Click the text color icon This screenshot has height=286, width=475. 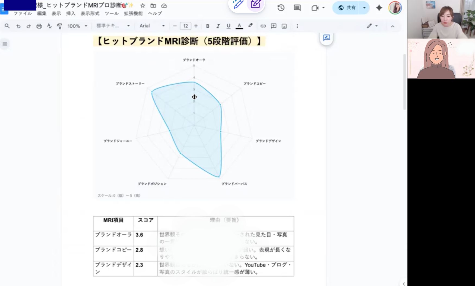pos(239,26)
